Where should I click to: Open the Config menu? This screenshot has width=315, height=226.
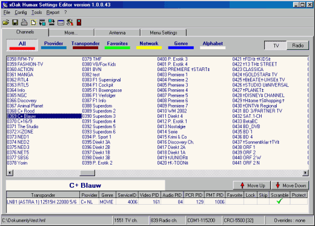[21, 13]
